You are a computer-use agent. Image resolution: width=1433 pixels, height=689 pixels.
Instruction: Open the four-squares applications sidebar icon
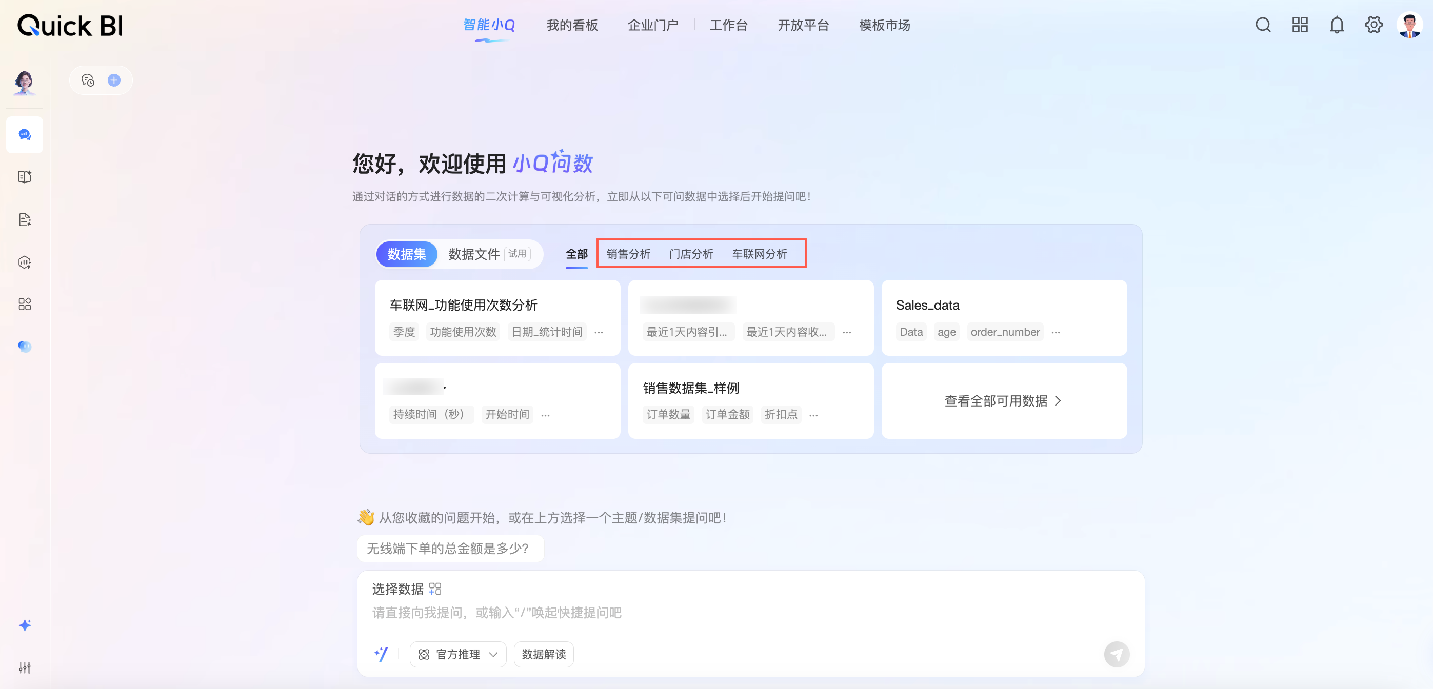pos(25,304)
